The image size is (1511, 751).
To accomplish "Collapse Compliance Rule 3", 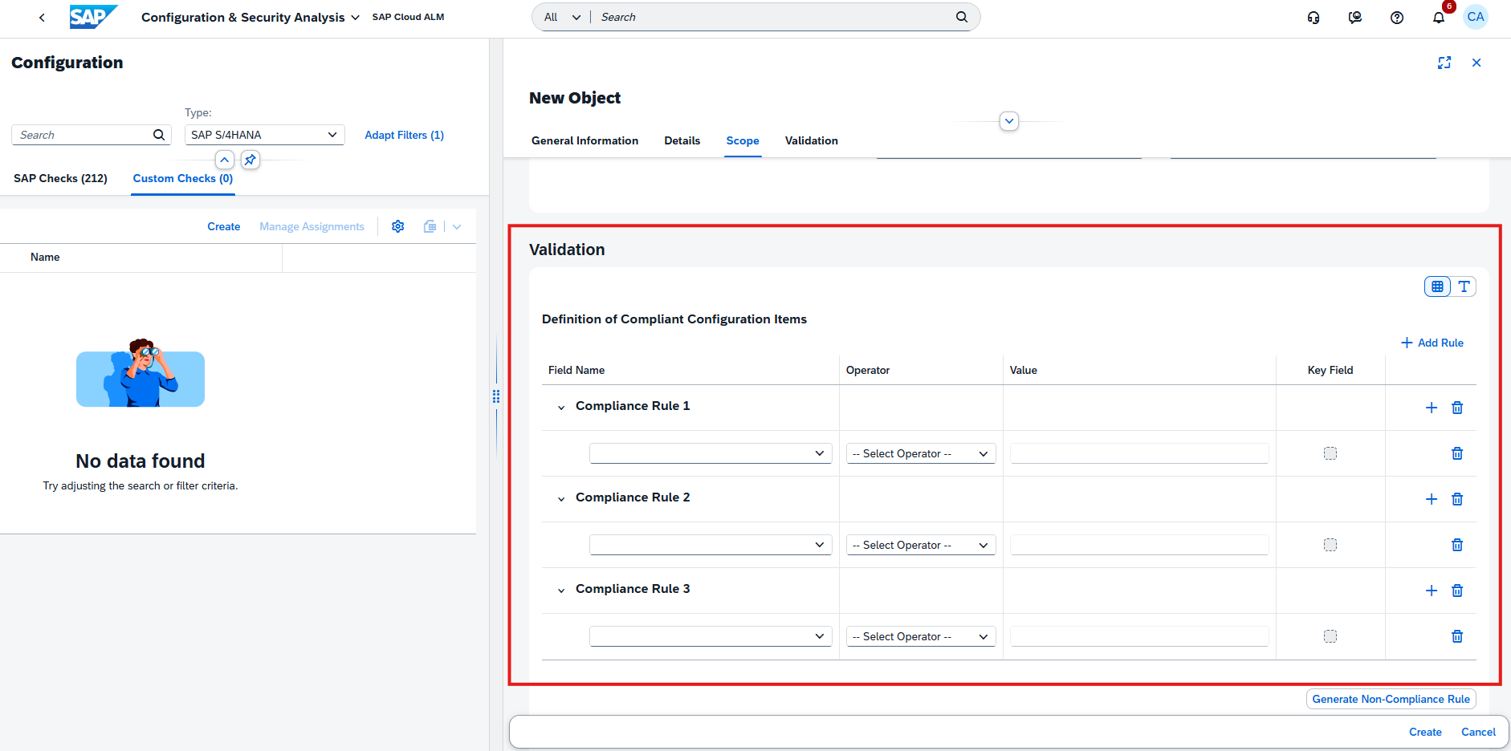I will coord(561,591).
